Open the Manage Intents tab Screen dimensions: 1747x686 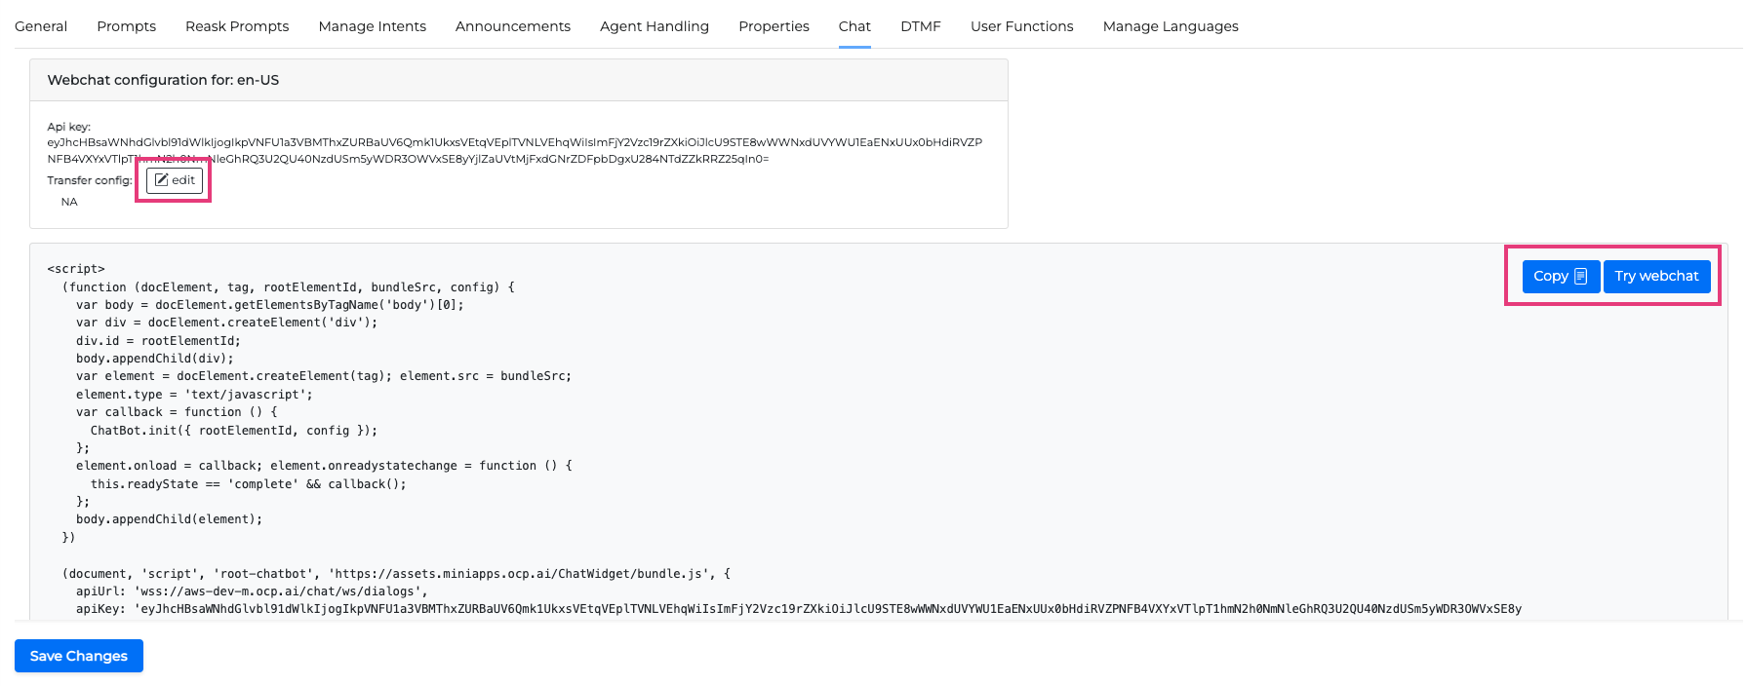pyautogui.click(x=372, y=26)
